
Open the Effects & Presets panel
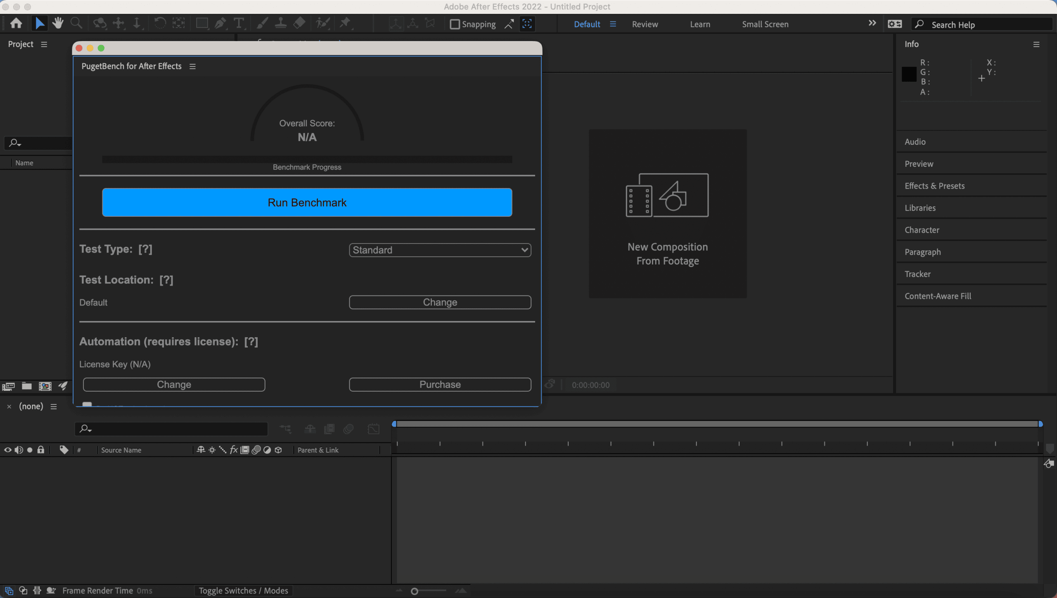pyautogui.click(x=934, y=186)
